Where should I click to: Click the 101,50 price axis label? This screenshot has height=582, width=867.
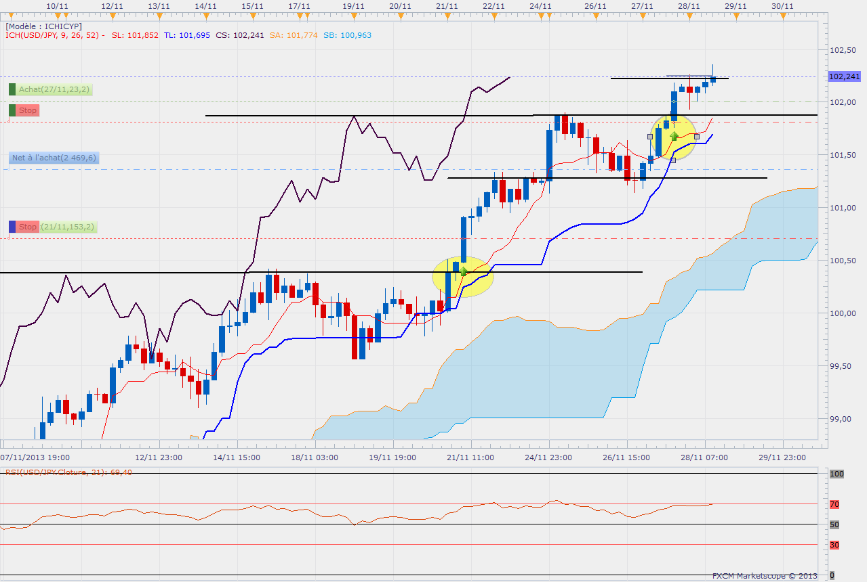[x=843, y=155]
